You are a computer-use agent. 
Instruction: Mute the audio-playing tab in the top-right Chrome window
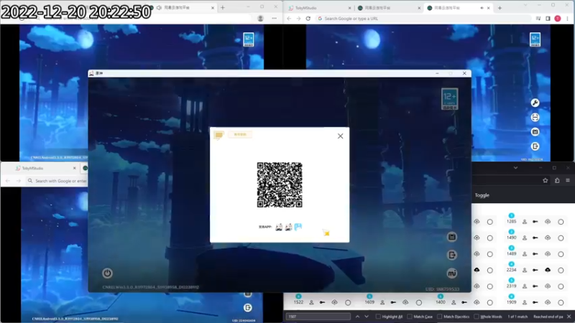tap(482, 8)
